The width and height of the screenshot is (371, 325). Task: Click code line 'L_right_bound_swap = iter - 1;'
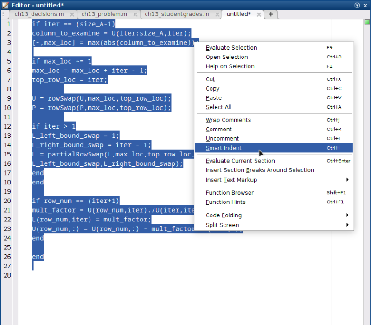(x=91, y=145)
